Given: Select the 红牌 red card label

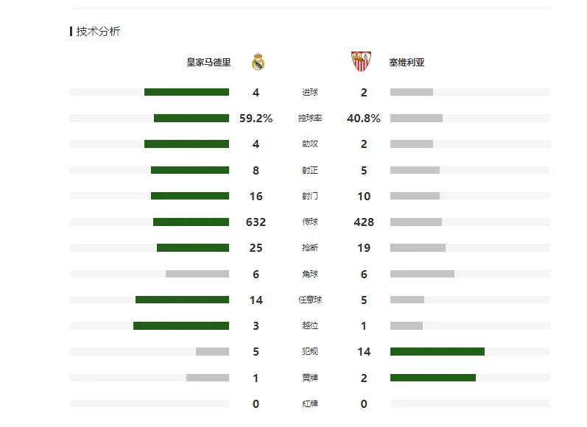Looking at the screenshot, I should (310, 403).
